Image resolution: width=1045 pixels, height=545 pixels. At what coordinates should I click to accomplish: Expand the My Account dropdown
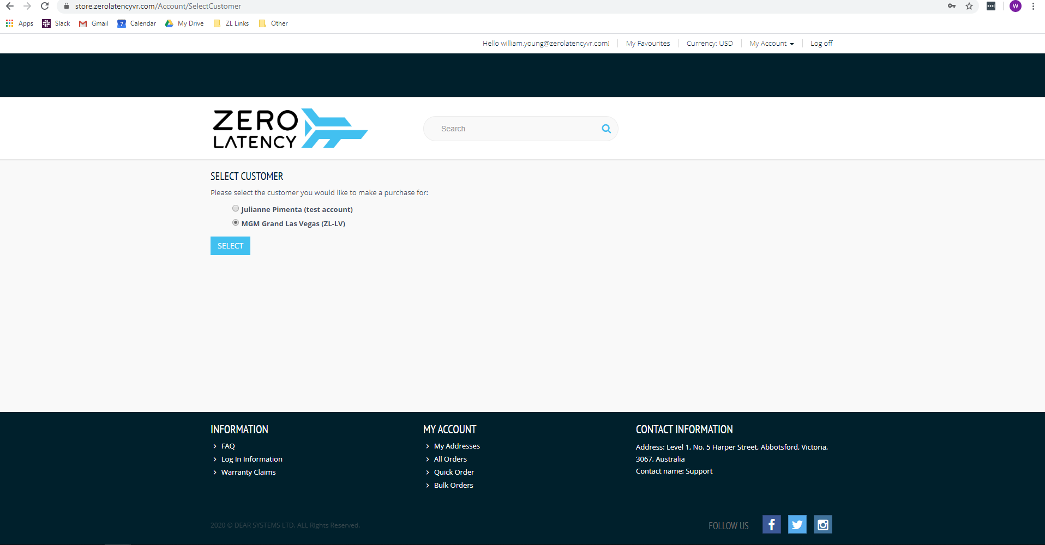coord(771,44)
